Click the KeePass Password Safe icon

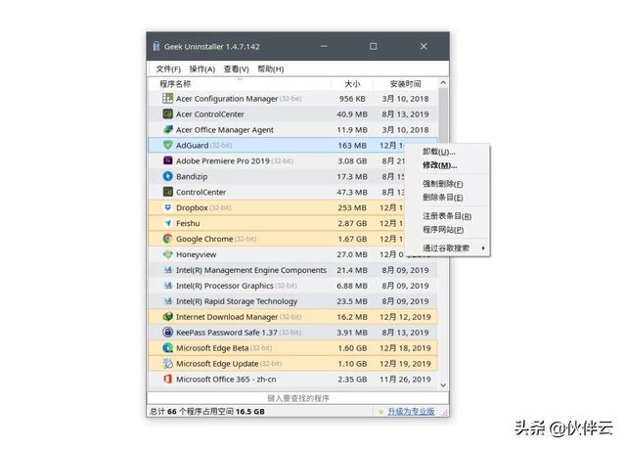click(x=167, y=332)
